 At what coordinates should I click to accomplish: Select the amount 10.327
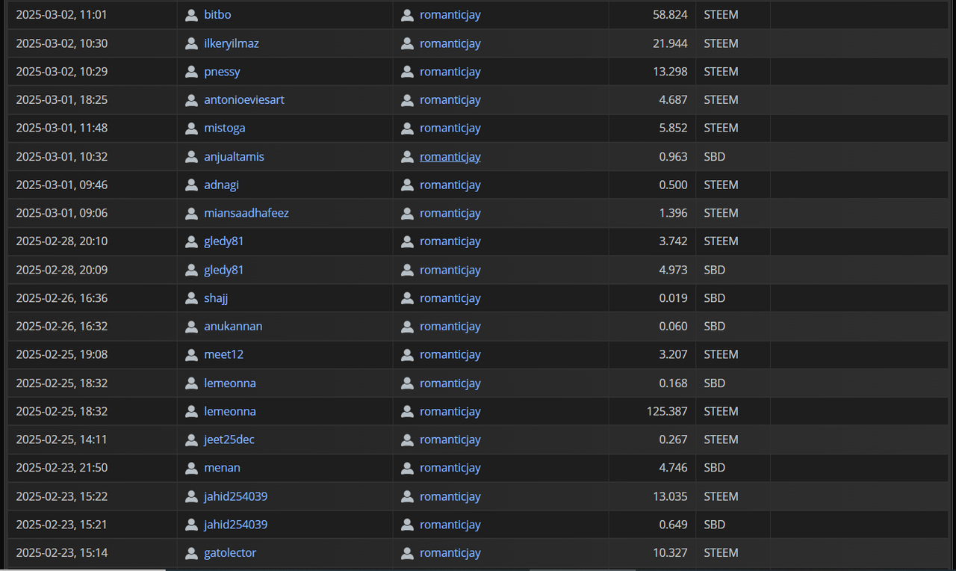coord(670,553)
